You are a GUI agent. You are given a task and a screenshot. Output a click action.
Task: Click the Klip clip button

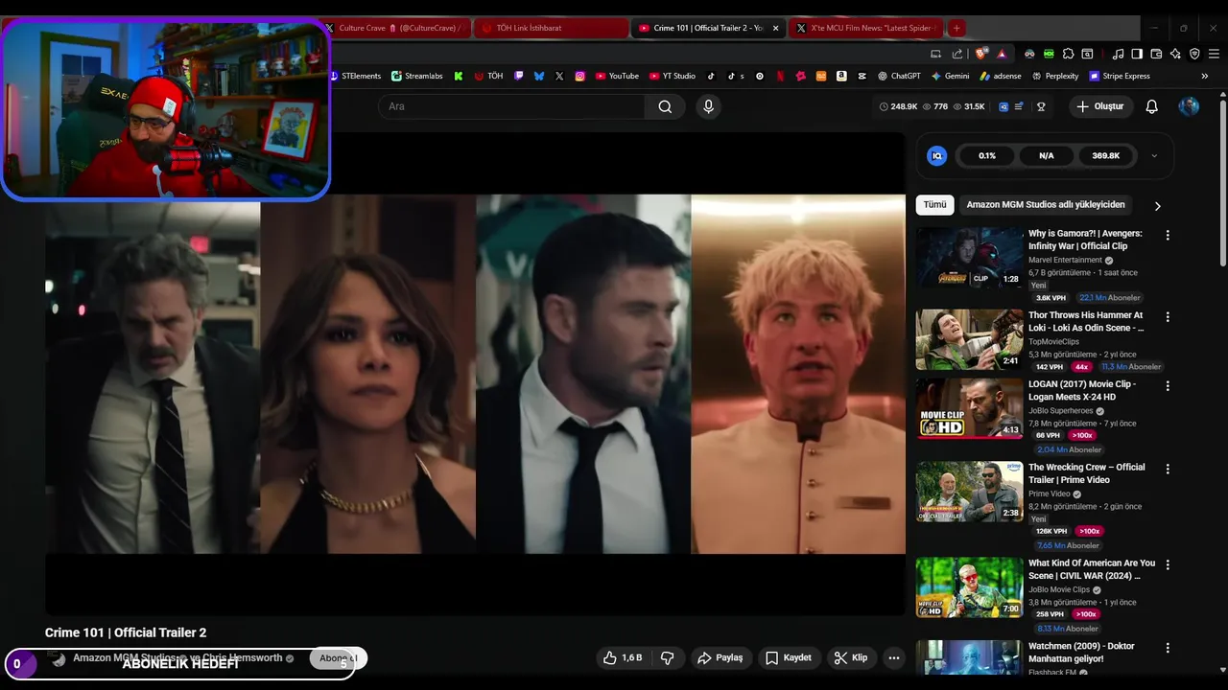[851, 657]
